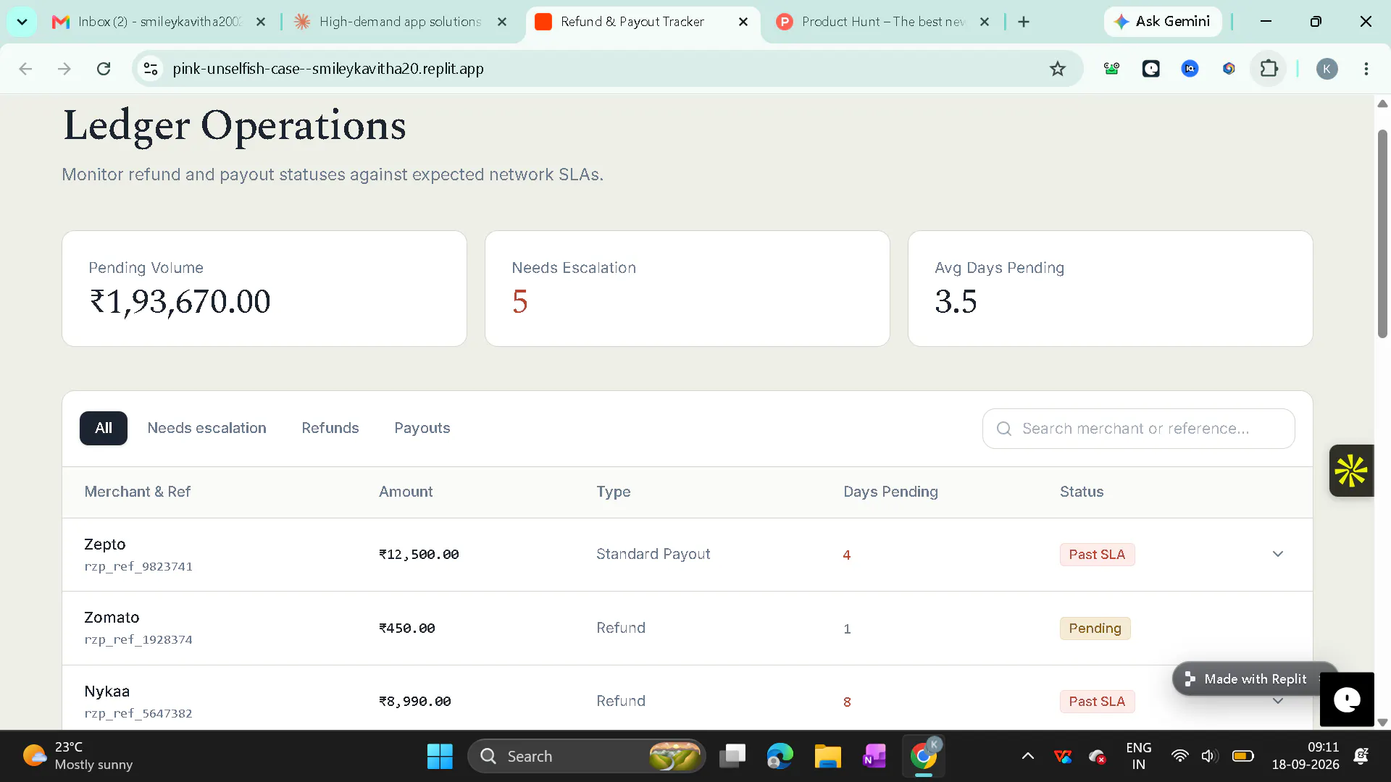Open the Chrome profile K avatar
Image resolution: width=1391 pixels, height=782 pixels.
coord(1327,69)
